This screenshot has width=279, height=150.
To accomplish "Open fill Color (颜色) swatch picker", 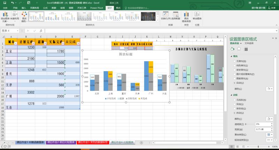I will pos(269,89).
